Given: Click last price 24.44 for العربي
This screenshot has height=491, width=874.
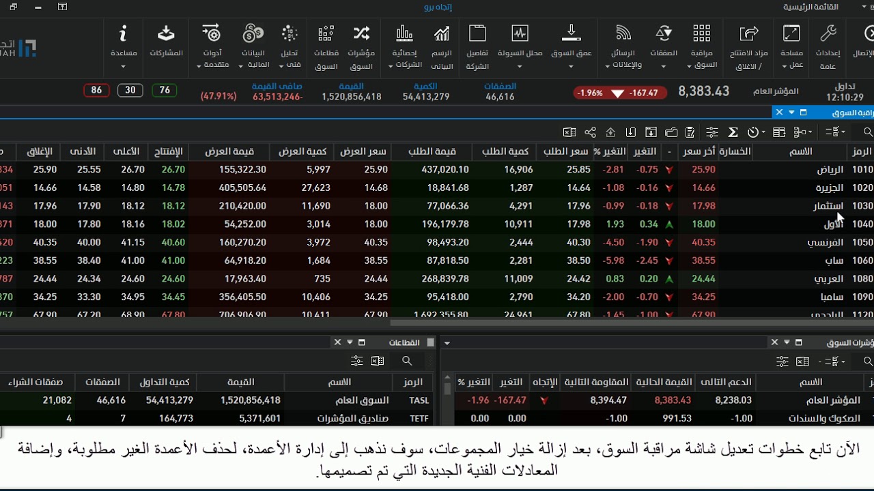Looking at the screenshot, I should 703,278.
